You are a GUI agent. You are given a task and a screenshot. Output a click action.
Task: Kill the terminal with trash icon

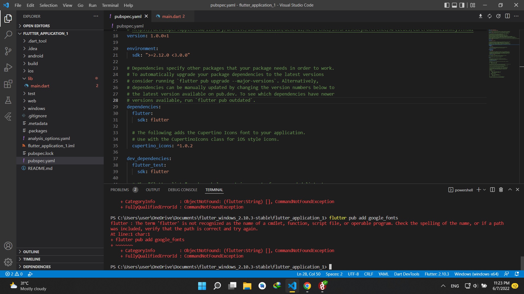(501, 190)
